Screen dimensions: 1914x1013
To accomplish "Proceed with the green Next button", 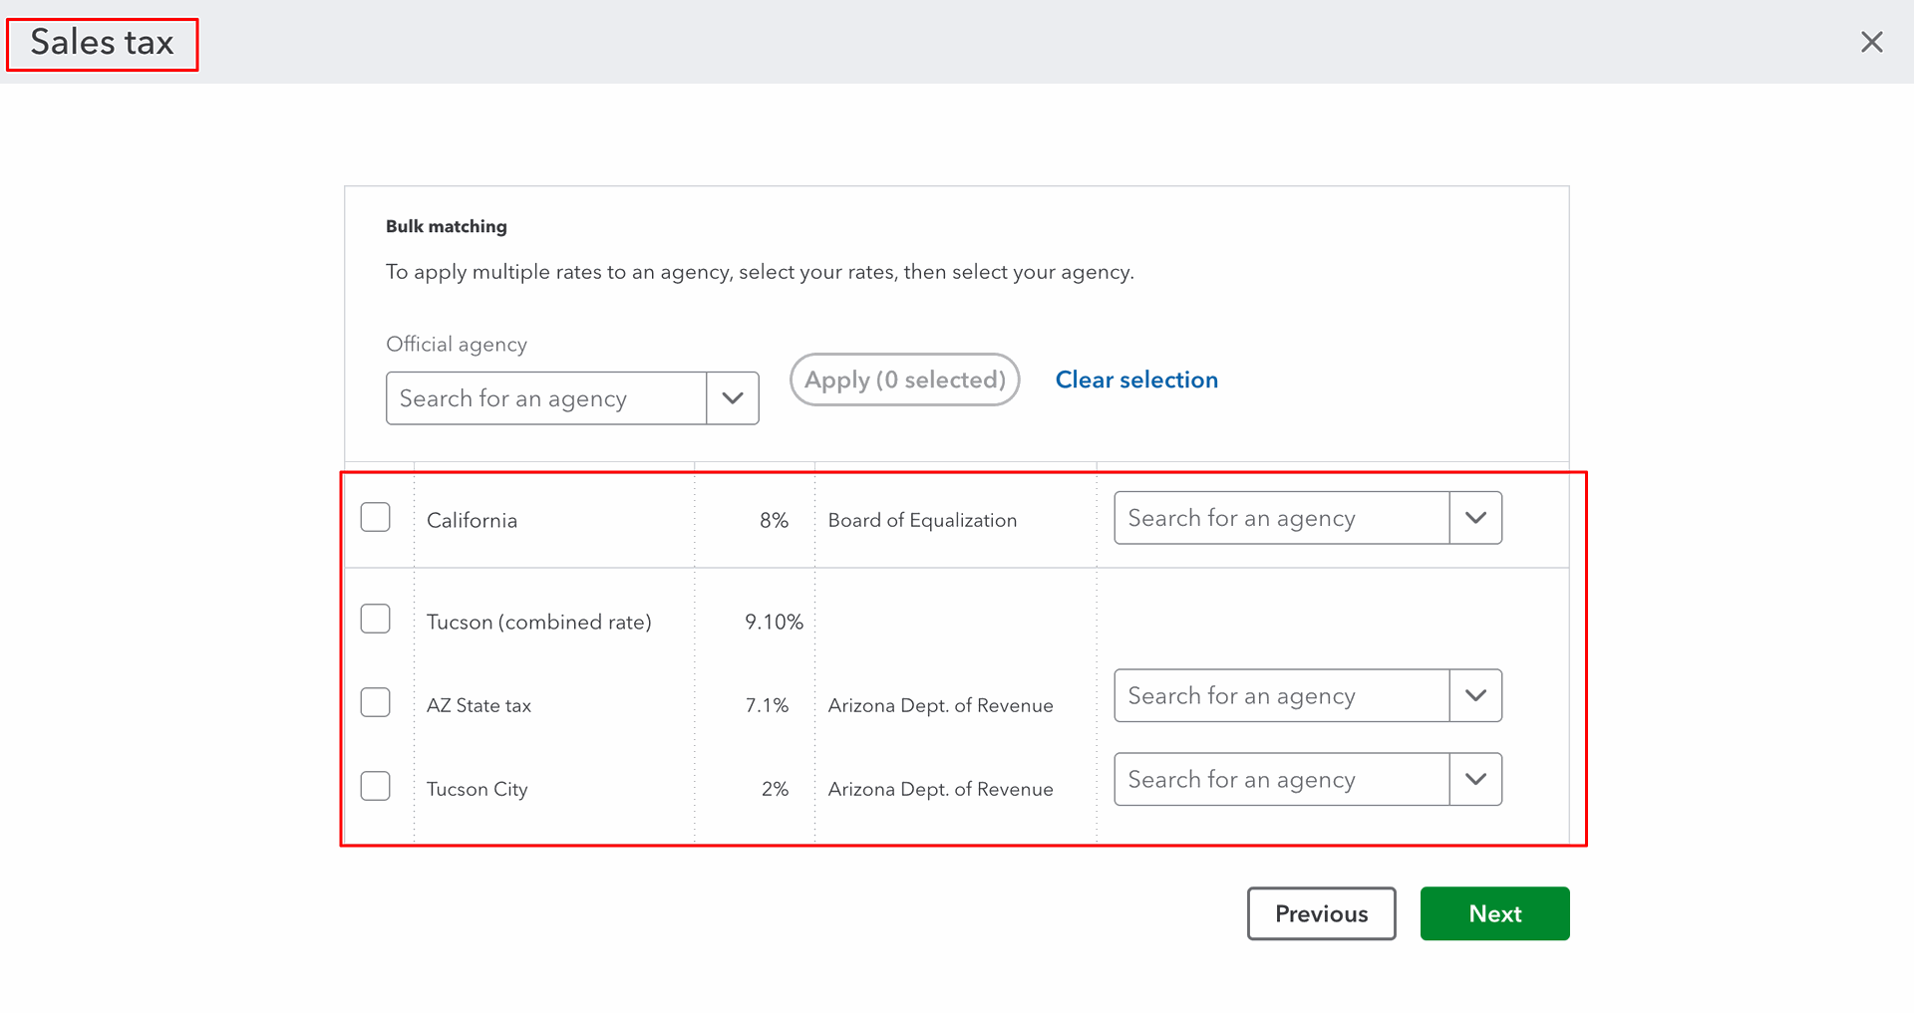I will (x=1494, y=913).
